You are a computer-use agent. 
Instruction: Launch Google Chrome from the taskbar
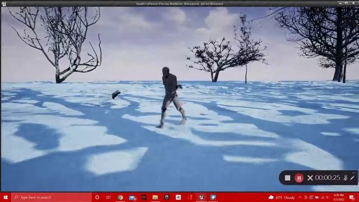point(120,197)
